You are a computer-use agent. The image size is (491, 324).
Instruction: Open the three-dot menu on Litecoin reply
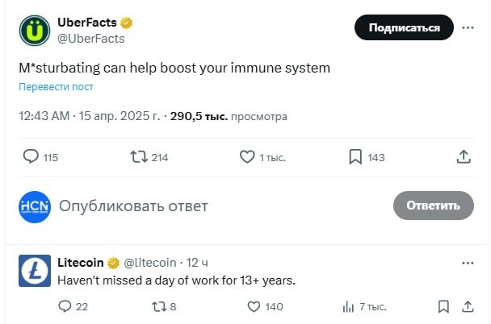(468, 263)
